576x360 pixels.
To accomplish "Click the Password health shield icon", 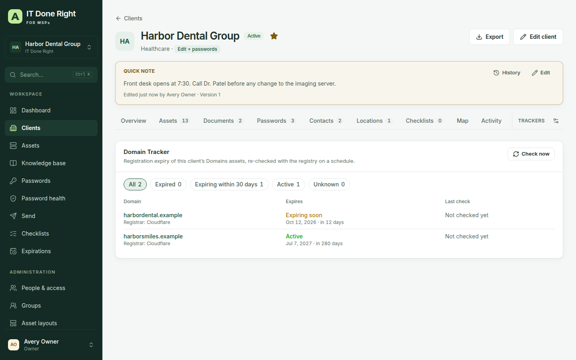I will click(x=13, y=198).
